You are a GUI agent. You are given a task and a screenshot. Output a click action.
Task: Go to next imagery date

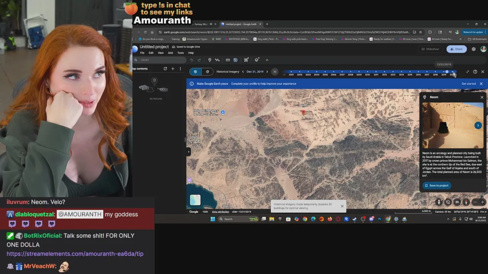(x=267, y=72)
